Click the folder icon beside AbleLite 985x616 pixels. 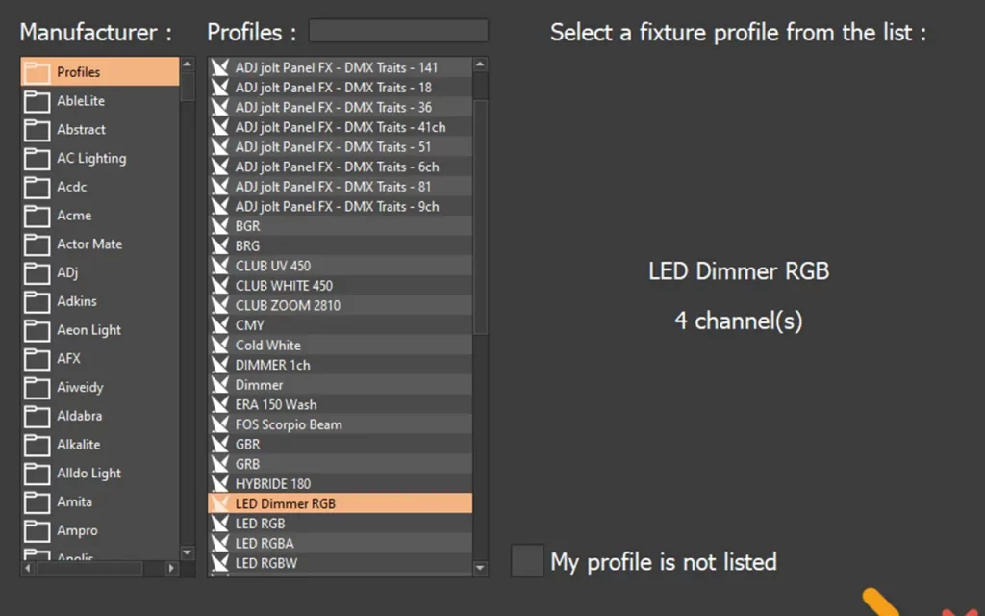[x=37, y=101]
